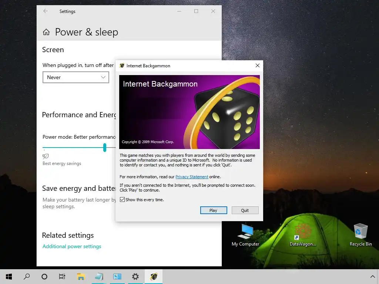Select Recycle Bin desktop icon
The width and height of the screenshot is (379, 284).
tap(360, 235)
